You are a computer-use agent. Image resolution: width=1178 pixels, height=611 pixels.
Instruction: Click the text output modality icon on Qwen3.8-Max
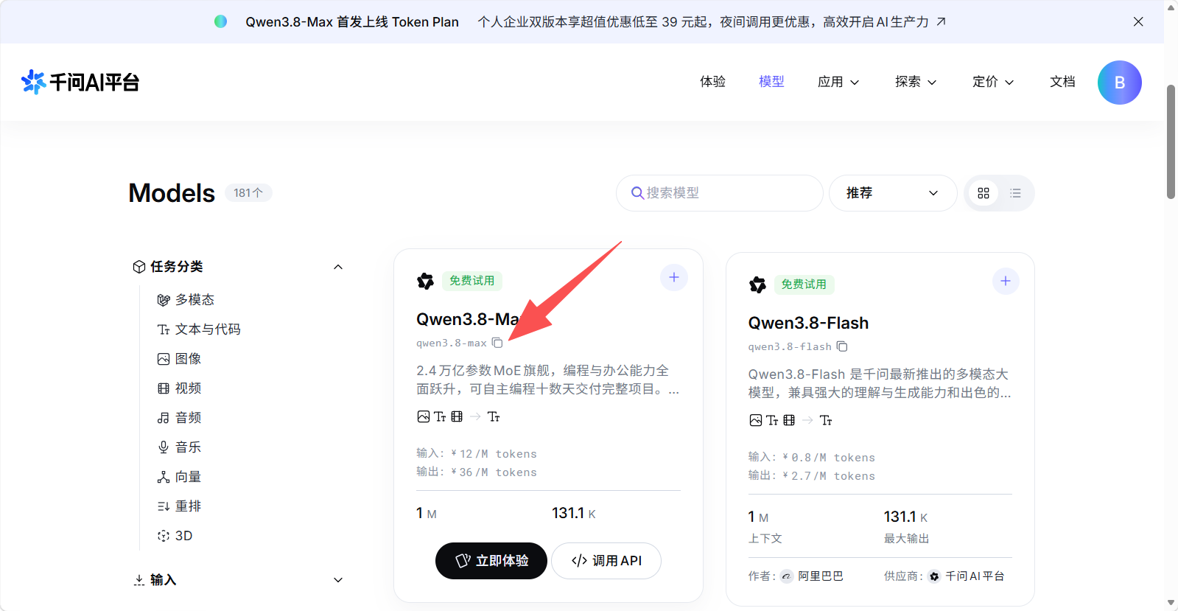pos(494,416)
